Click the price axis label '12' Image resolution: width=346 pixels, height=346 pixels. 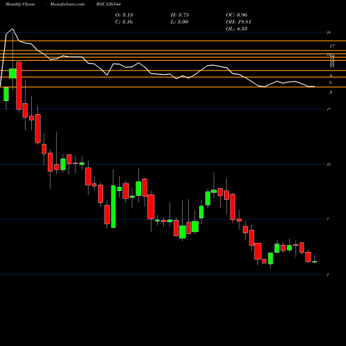coord(329,165)
